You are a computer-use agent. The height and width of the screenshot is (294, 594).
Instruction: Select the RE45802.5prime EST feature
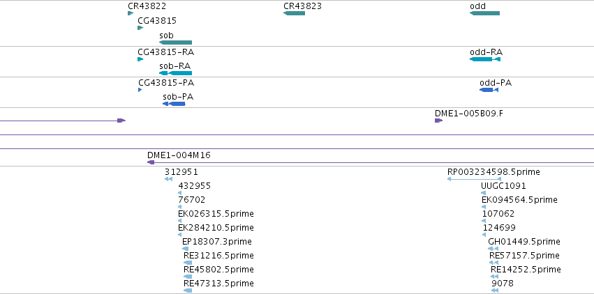click(188, 277)
